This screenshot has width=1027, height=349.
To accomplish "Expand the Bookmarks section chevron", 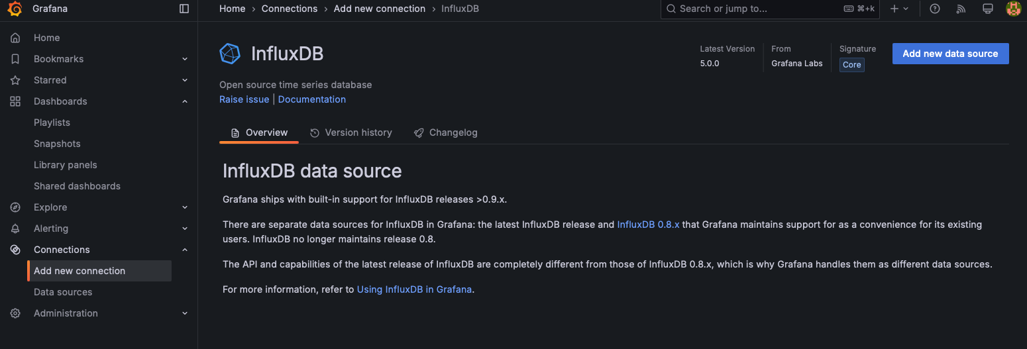I will (x=185, y=59).
